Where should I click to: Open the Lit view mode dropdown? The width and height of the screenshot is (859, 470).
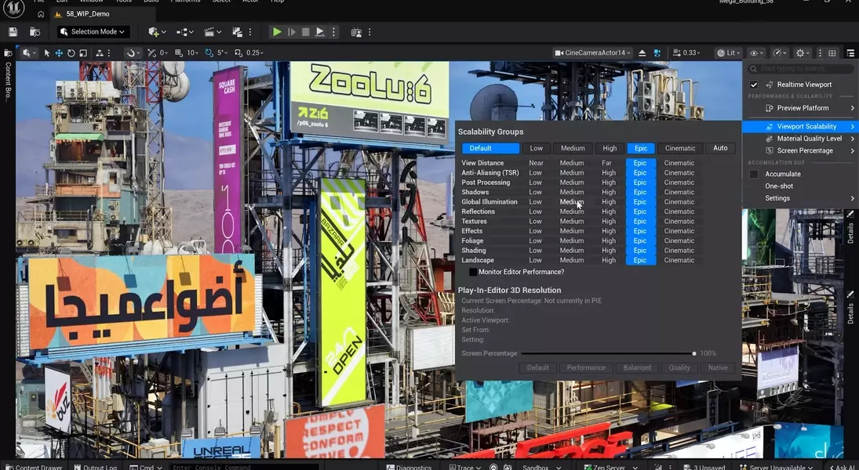click(x=729, y=53)
